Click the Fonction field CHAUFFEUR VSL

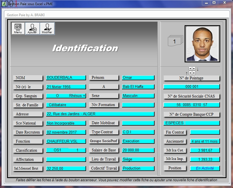66,141
